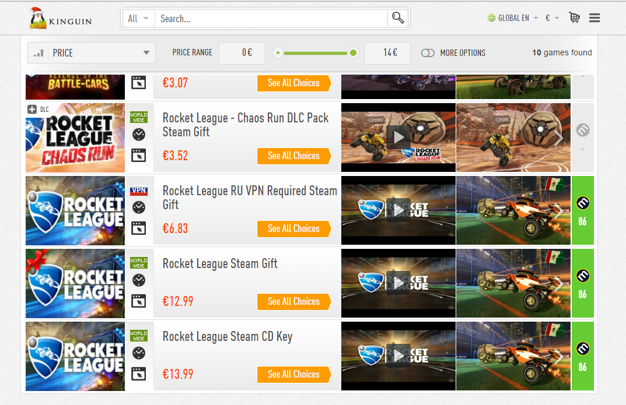Screen dimensions: 626x405
Task: Click See All Choices for €6.83 RU VPN Gift
Action: [293, 229]
